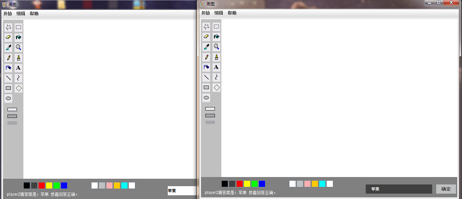Select the airbrush tool in right window

(x=206, y=67)
